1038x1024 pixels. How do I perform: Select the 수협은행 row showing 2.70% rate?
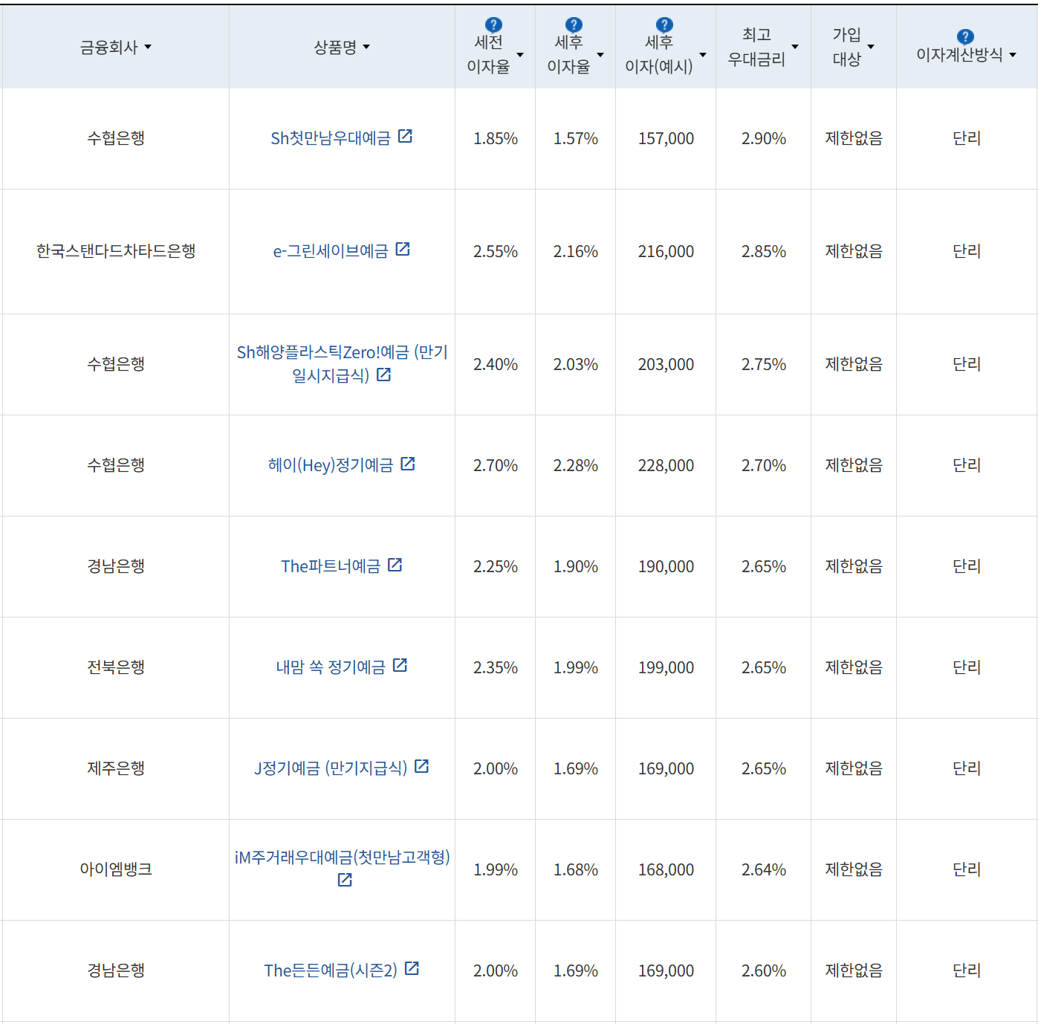(x=115, y=464)
